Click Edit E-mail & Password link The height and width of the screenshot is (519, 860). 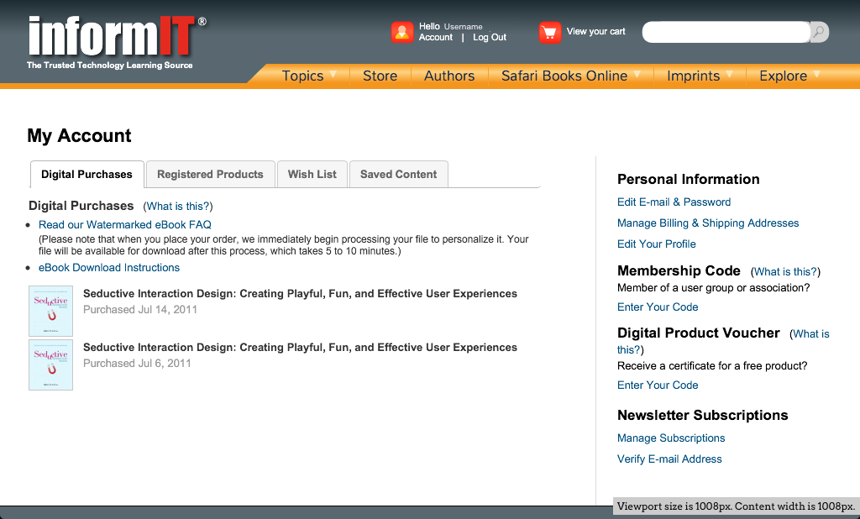click(x=674, y=202)
